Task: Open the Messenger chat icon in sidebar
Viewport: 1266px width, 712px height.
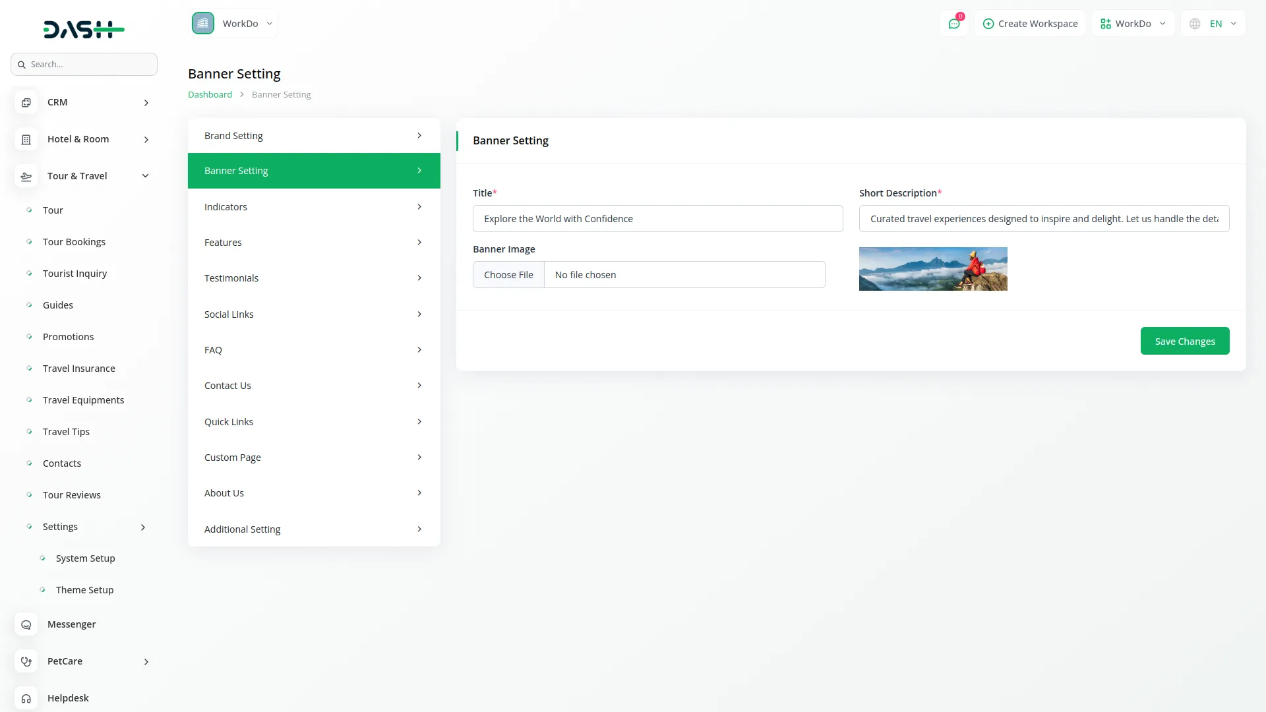Action: 26,625
